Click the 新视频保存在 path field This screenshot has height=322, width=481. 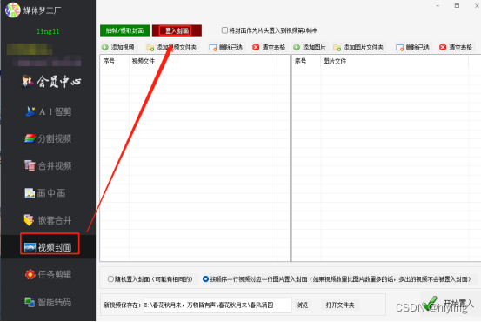[217, 305]
